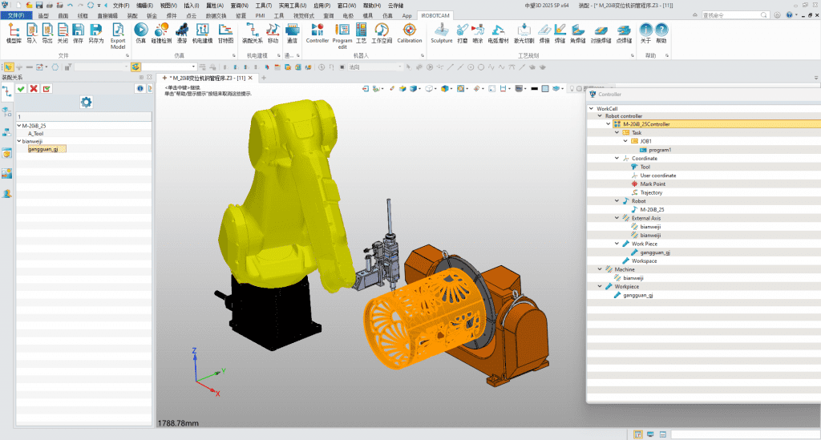Viewport: 821px width, 440px height.
Task: Collapse the Coordinate tree node
Action: [x=617, y=159]
